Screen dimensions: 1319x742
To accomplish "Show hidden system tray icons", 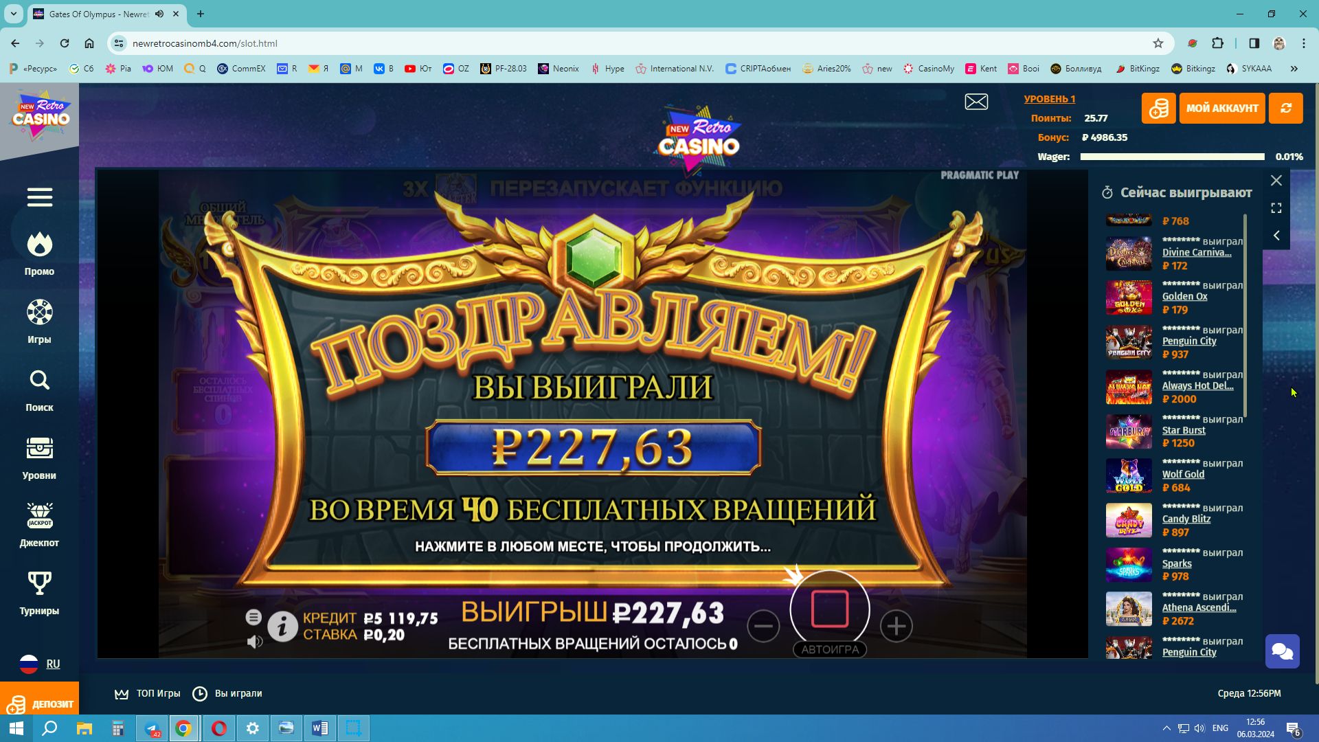I will [x=1166, y=728].
